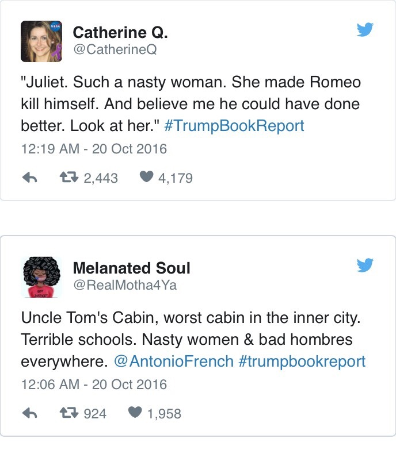Reply to the Uncle Tom's Cabin tweet

(x=29, y=413)
